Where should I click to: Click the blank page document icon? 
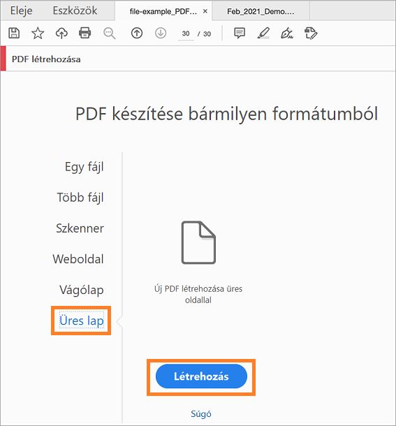(x=198, y=242)
